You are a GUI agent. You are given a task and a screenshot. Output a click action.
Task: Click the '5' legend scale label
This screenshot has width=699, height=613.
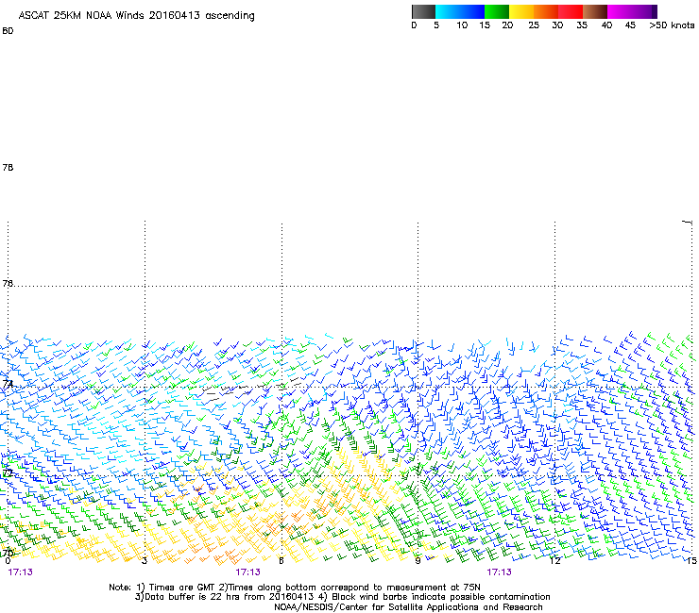point(436,25)
